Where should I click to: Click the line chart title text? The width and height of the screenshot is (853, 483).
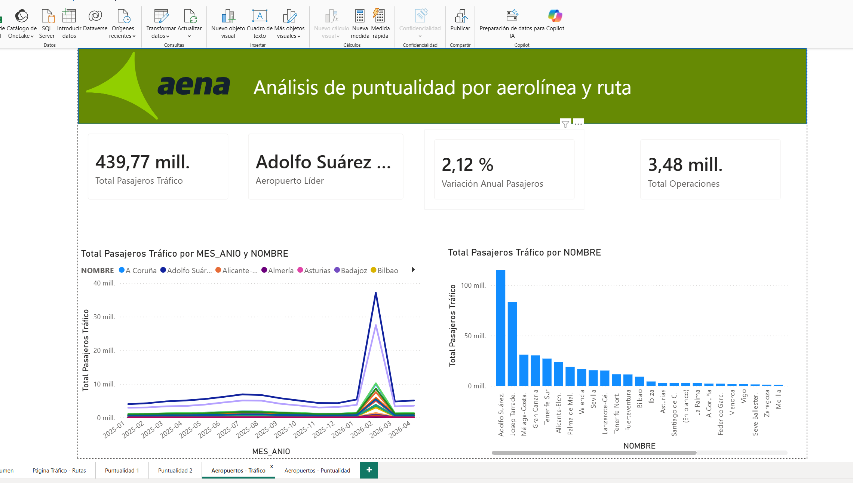(185, 254)
